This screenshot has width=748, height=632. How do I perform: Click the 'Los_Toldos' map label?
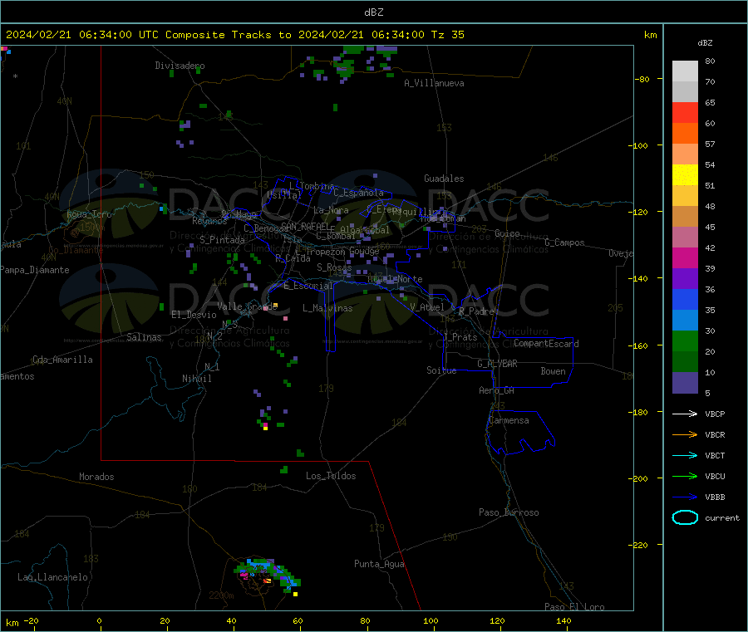click(331, 476)
